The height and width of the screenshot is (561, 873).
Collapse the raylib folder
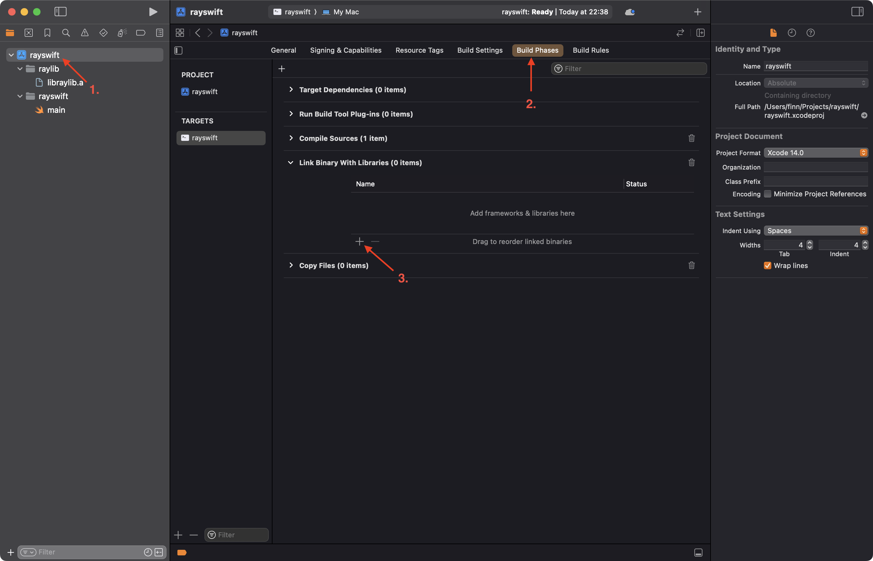click(x=20, y=69)
